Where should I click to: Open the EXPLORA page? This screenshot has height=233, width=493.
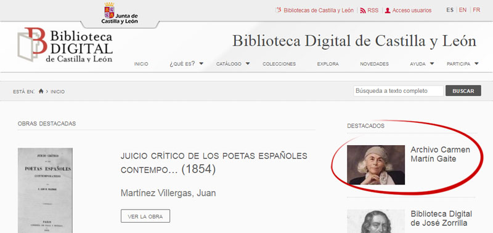[x=328, y=64]
